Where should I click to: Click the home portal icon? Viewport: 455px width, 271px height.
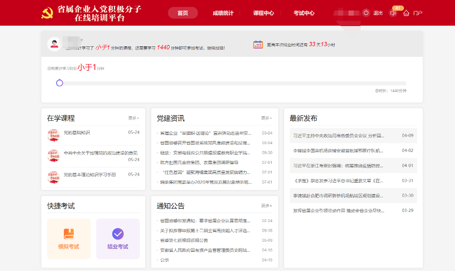coord(406,13)
